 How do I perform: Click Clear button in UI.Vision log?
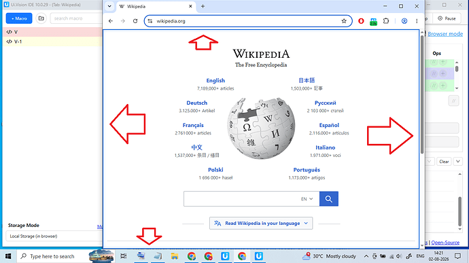(444, 162)
